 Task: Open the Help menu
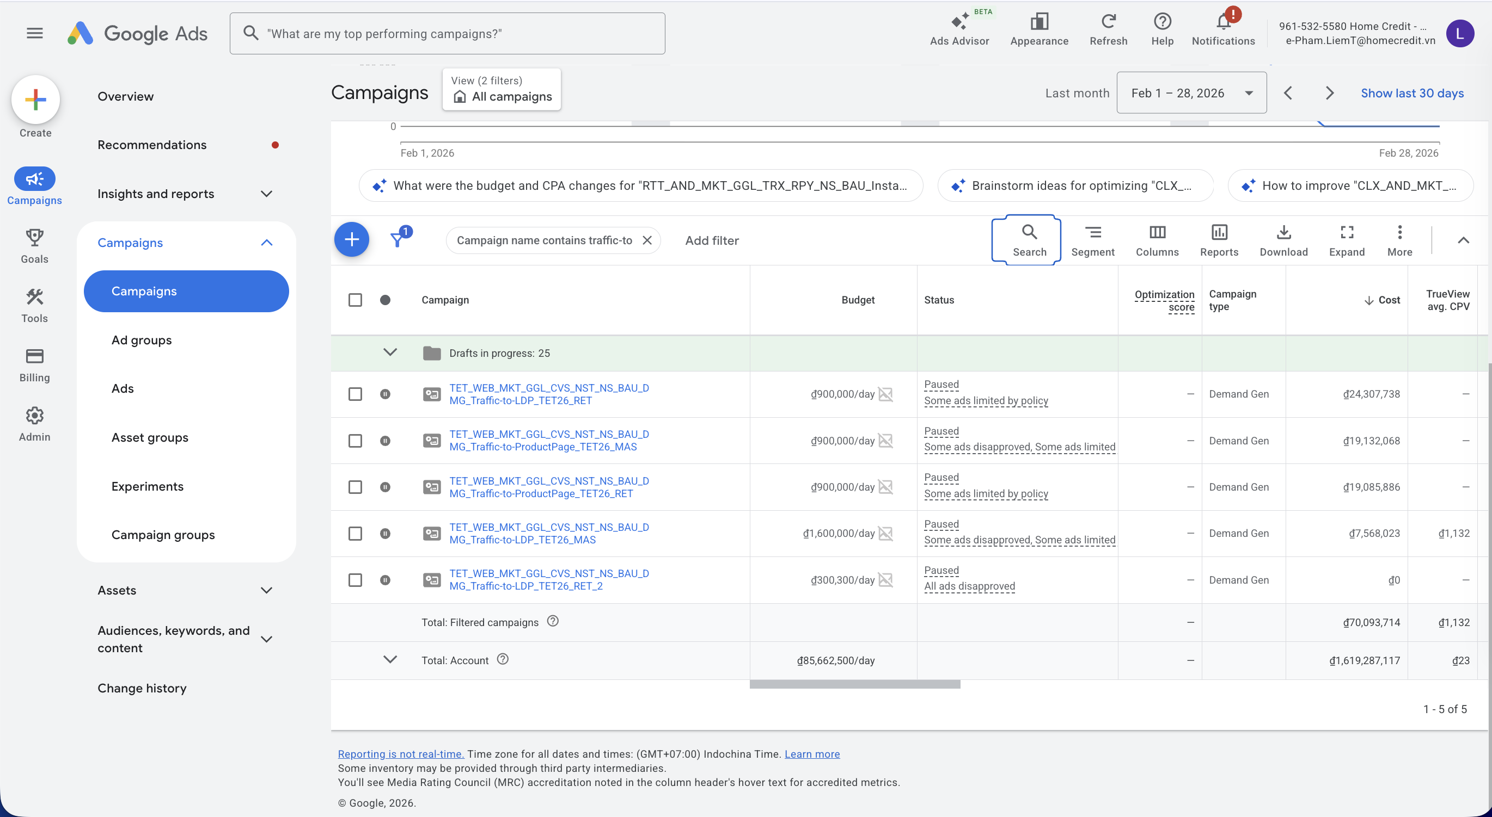coord(1162,29)
